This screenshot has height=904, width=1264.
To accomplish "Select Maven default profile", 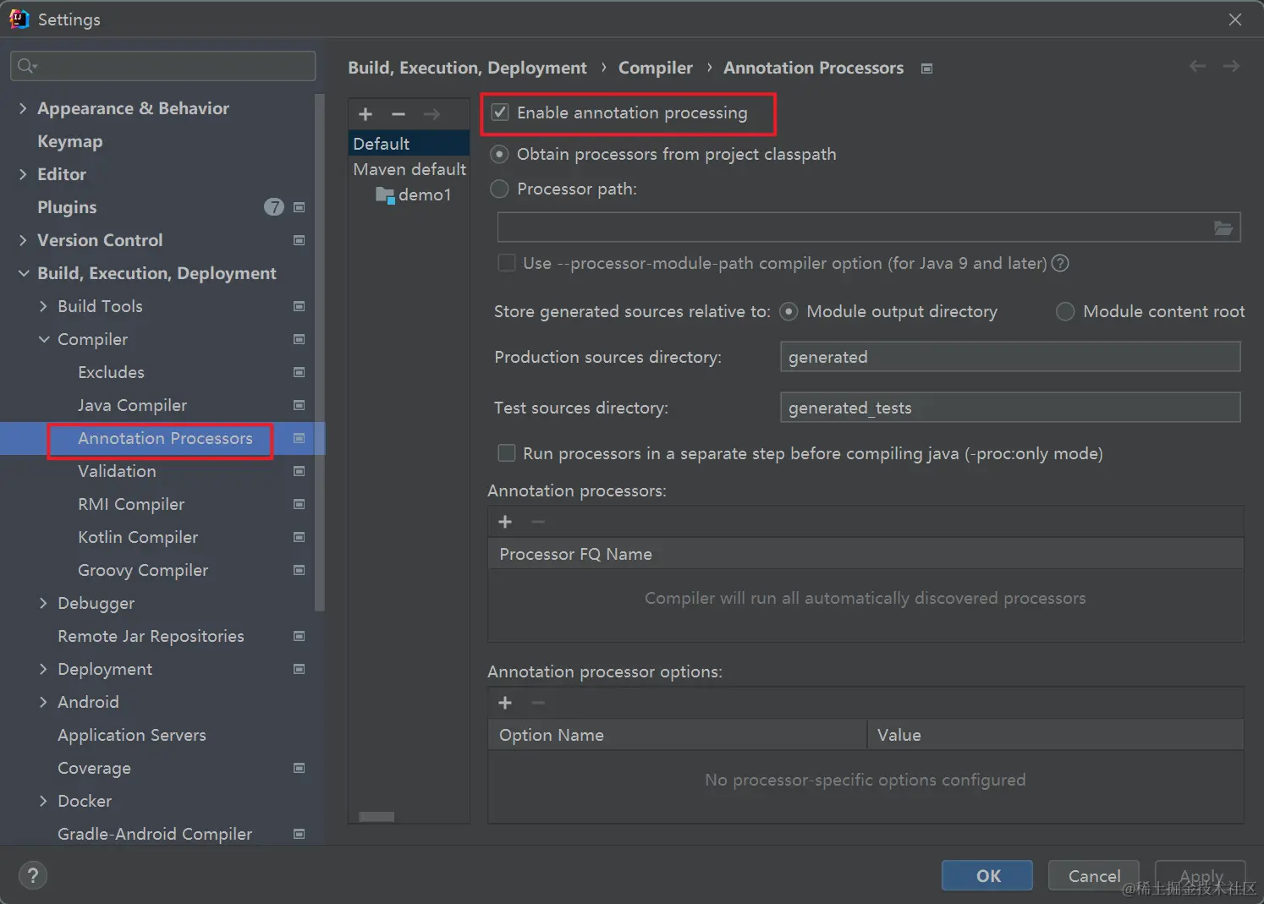I will (x=409, y=169).
